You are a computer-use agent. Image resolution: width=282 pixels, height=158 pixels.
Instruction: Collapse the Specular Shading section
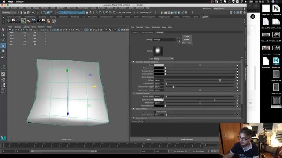pyautogui.click(x=133, y=93)
